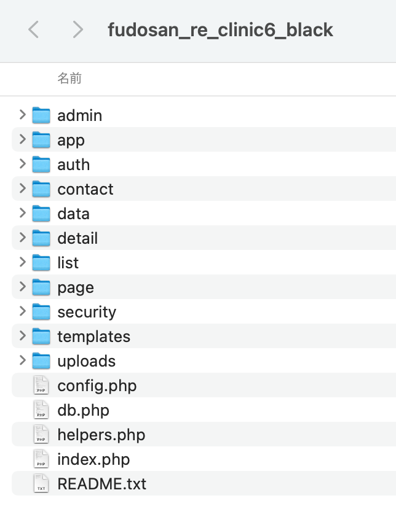Go forward using the right arrow button
This screenshot has width=396, height=517.
(x=77, y=29)
